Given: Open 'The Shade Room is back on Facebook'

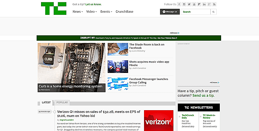Looking at the screenshot, I should pyautogui.click(x=147, y=46).
